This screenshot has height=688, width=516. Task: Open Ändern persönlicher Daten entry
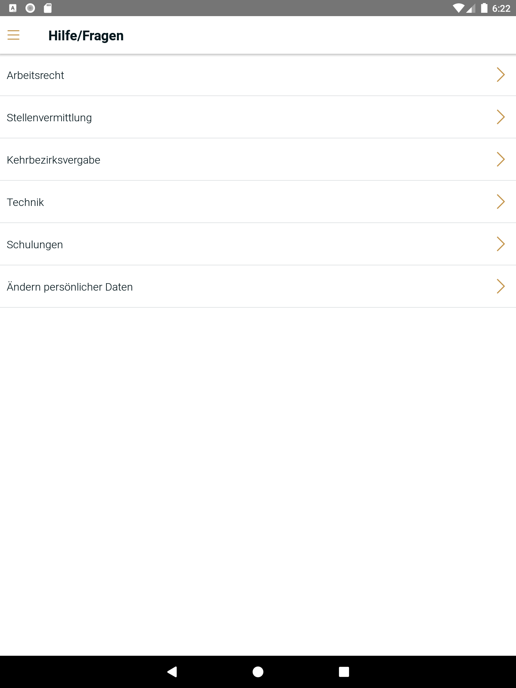[x=70, y=287]
